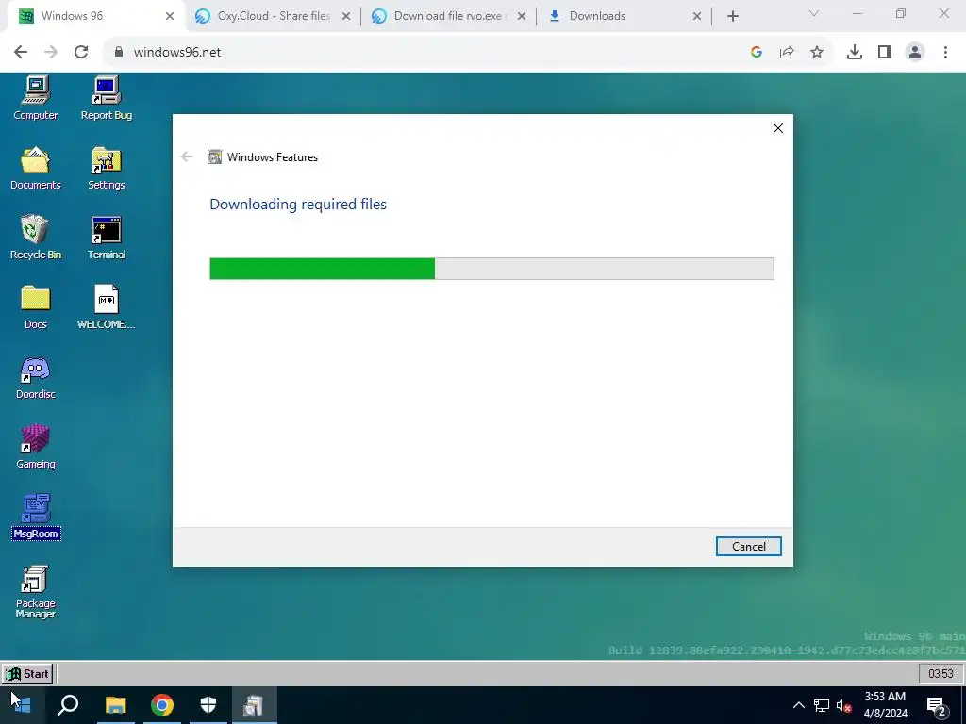Open Windows Security shield in taskbar
This screenshot has width=966, height=724.
coord(208,705)
